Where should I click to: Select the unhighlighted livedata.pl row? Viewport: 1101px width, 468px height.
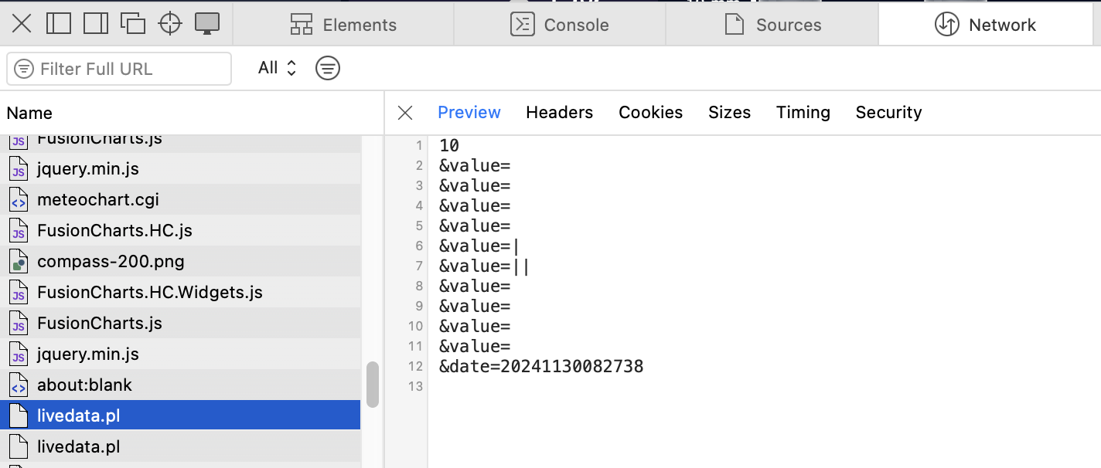[x=180, y=446]
